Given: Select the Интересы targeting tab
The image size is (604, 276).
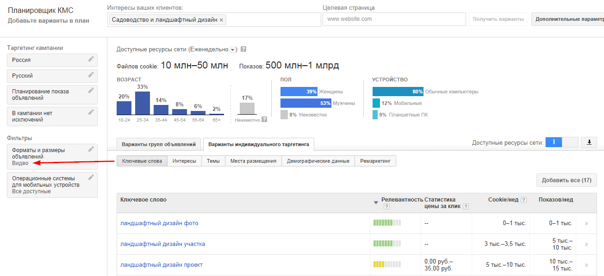Looking at the screenshot, I should click(x=184, y=161).
